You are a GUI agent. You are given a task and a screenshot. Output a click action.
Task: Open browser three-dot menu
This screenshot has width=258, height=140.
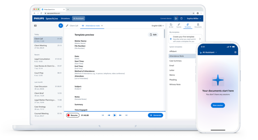click(x=201, y=13)
